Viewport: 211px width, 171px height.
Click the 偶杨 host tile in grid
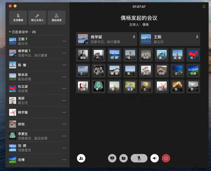pos(83,55)
